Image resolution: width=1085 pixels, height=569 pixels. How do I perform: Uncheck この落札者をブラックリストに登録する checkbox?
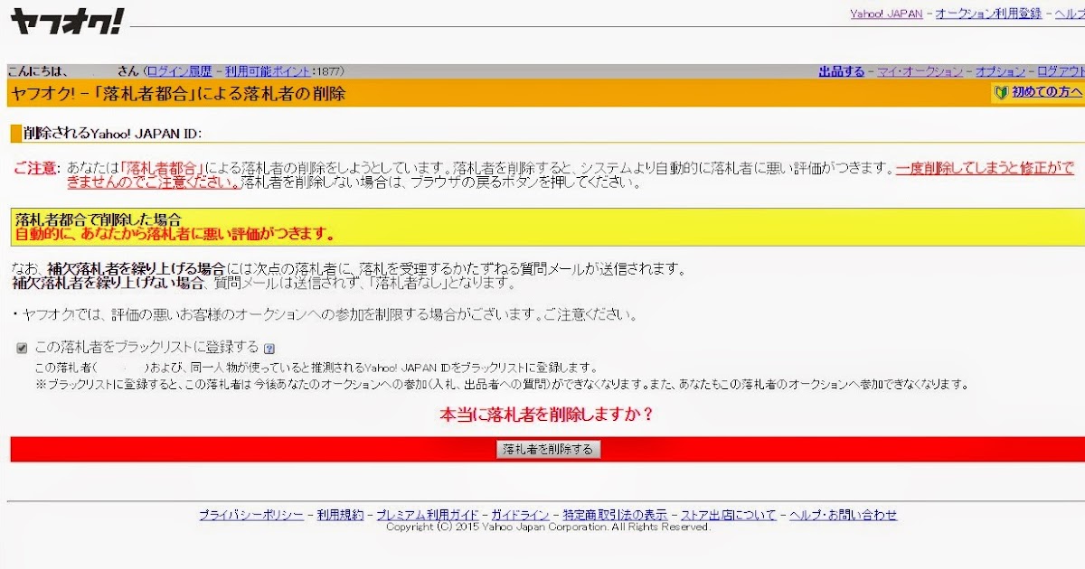pos(22,348)
